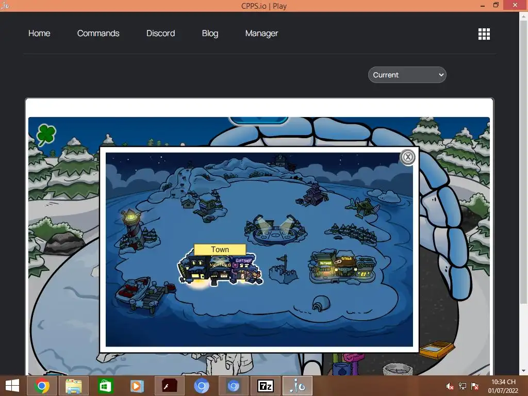
Task: Visit the Mine shack building on the map
Action: [313, 195]
